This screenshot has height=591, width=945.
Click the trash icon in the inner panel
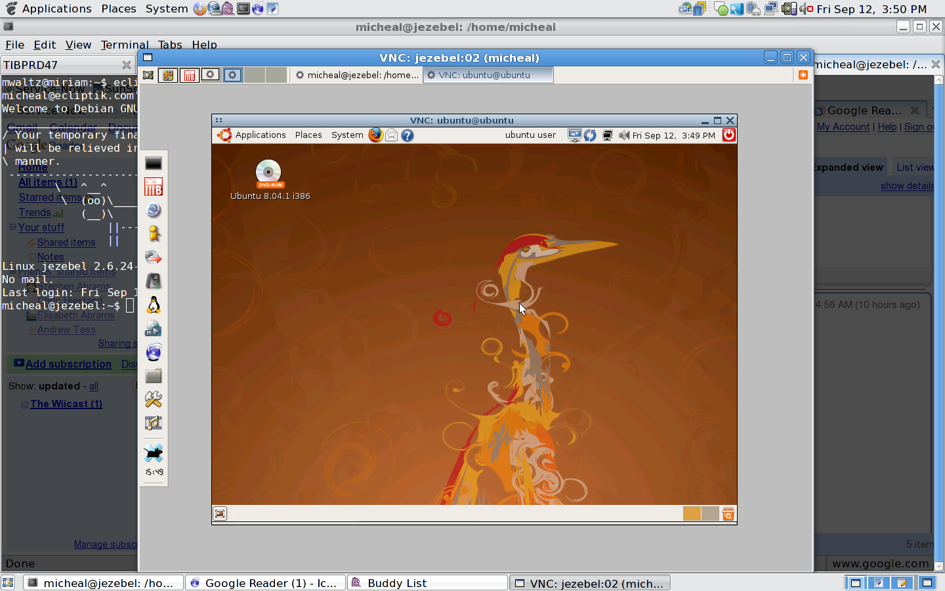(728, 514)
